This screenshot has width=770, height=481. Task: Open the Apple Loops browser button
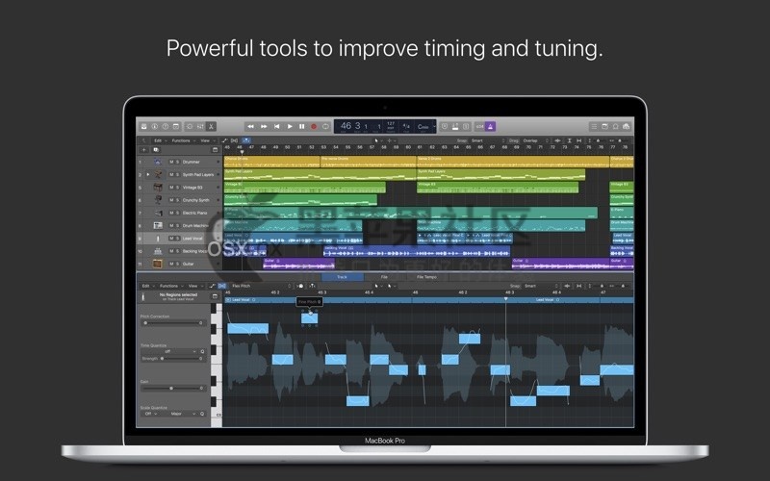pyautogui.click(x=615, y=127)
